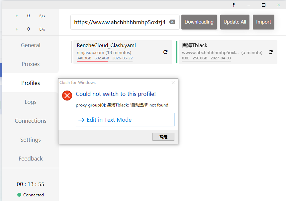Open the Logs section

pyautogui.click(x=31, y=102)
